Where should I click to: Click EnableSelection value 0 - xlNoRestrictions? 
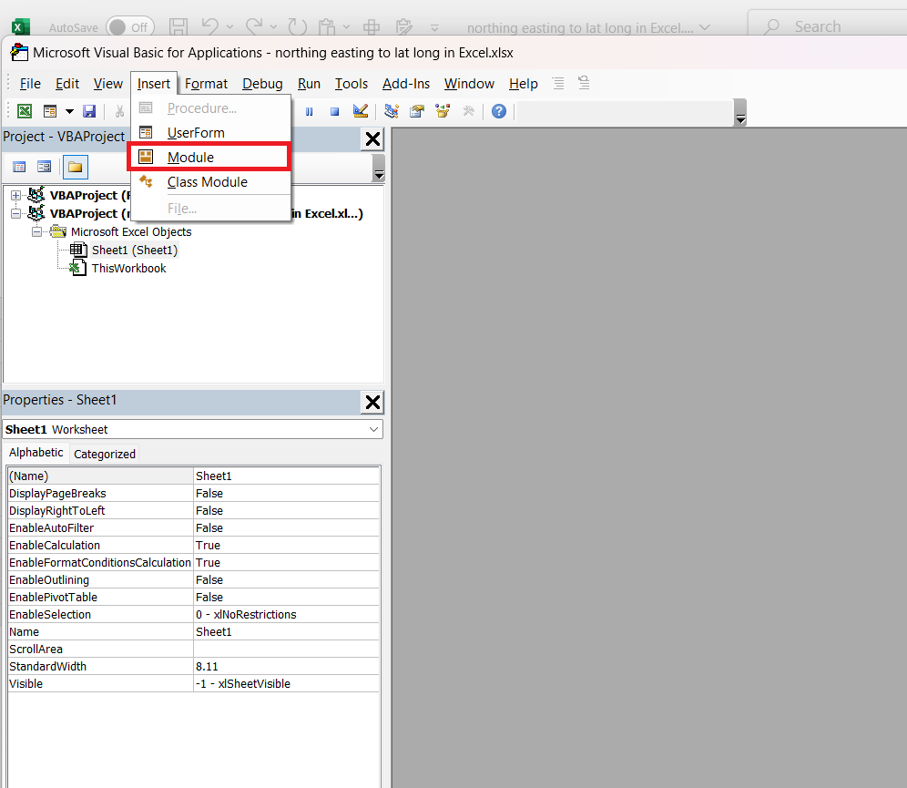tap(286, 614)
